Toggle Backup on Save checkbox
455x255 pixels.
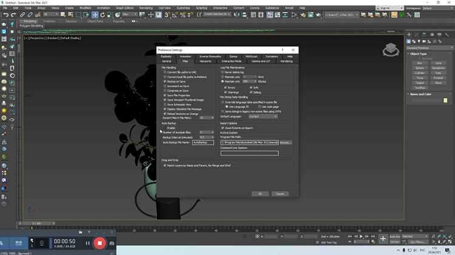(x=165, y=81)
